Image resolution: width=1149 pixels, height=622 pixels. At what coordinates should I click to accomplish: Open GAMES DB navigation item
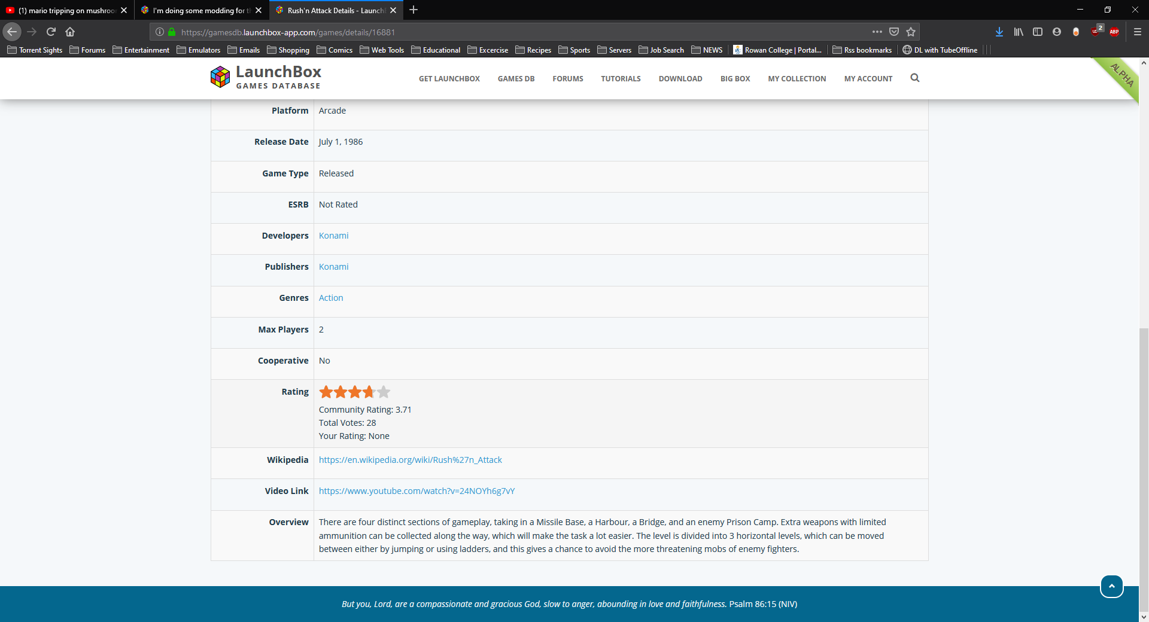pyautogui.click(x=516, y=78)
